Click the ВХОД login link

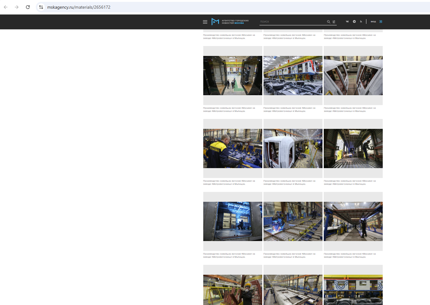(373, 22)
